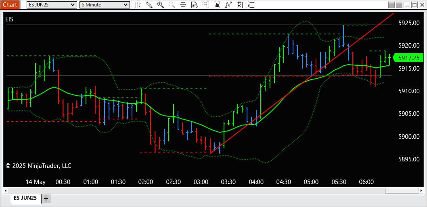Maximize the chart window
The image size is (427, 207).
(x=414, y=4)
